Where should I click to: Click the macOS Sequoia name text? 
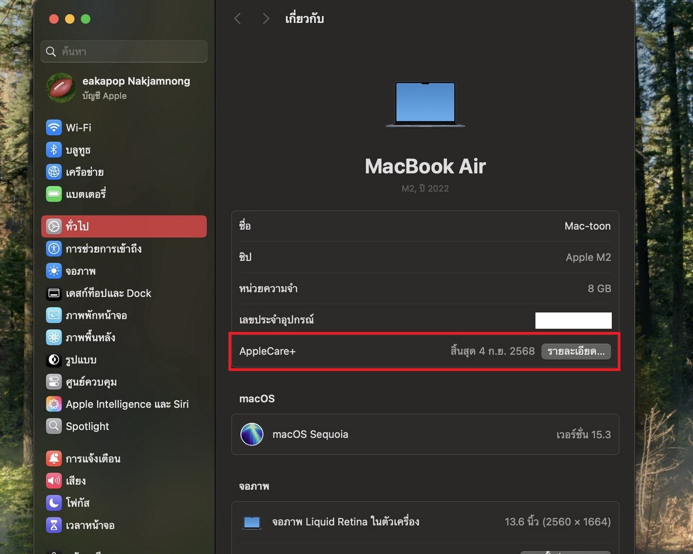(310, 434)
